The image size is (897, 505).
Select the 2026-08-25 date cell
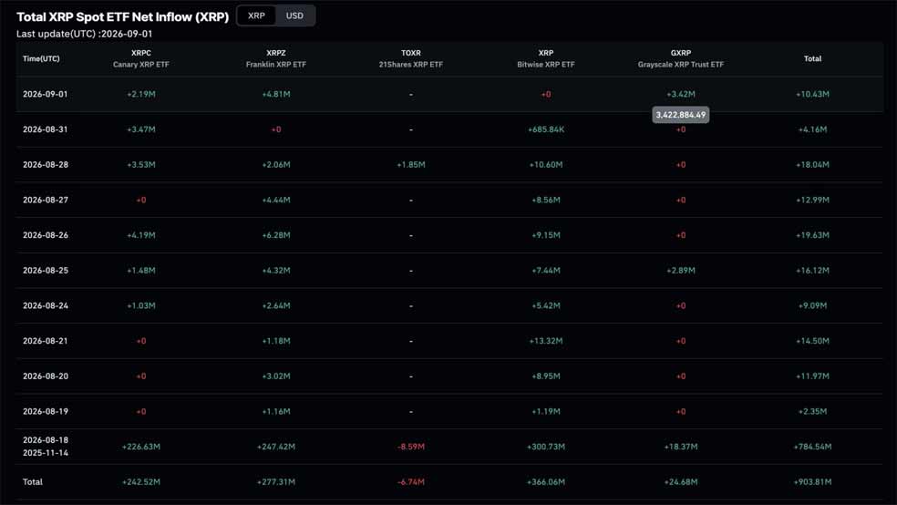(46, 271)
